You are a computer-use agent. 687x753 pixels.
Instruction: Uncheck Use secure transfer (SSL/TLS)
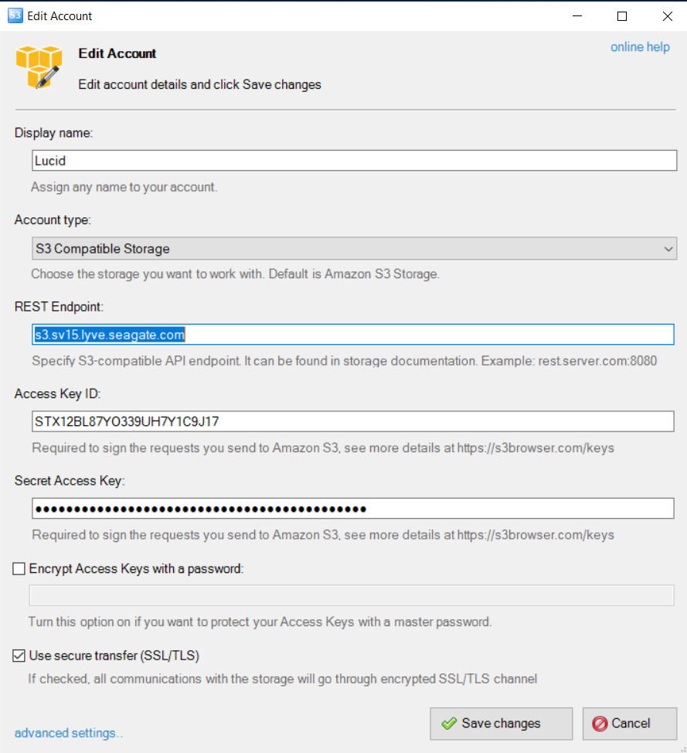(x=19, y=656)
